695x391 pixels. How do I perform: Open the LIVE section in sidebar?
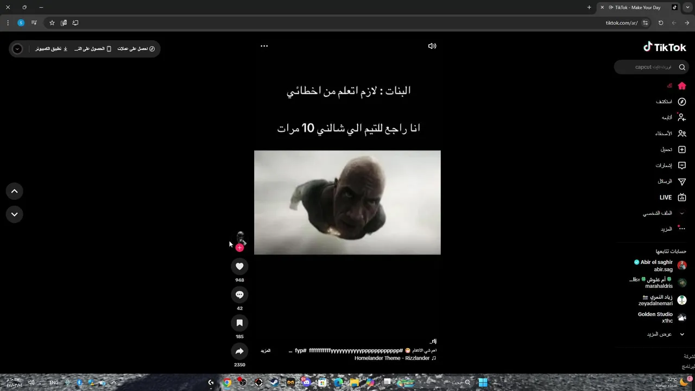click(673, 198)
